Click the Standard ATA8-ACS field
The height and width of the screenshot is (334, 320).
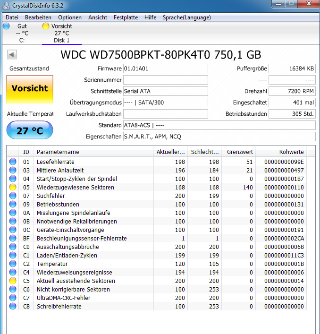click(219, 125)
